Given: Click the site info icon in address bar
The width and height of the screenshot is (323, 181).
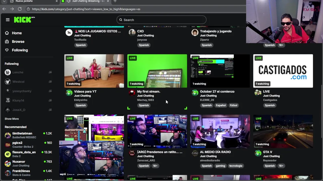Looking at the screenshot, I should (28, 9).
